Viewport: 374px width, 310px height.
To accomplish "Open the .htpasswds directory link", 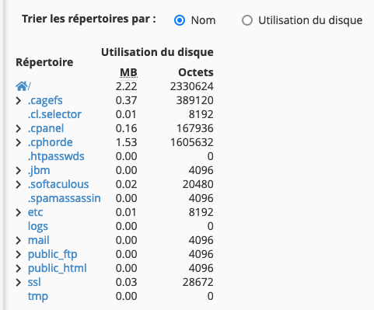I will [56, 156].
